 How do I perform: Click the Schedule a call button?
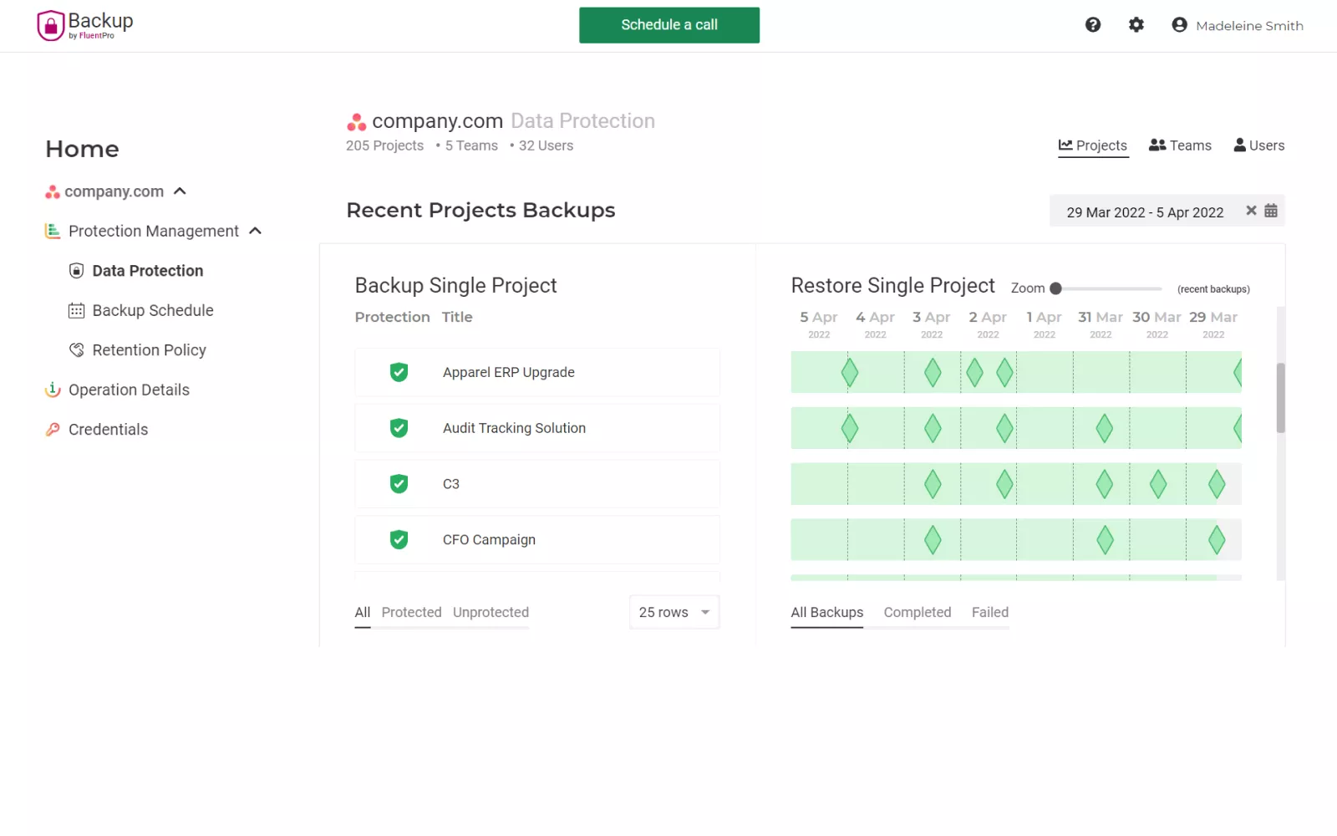click(x=668, y=25)
